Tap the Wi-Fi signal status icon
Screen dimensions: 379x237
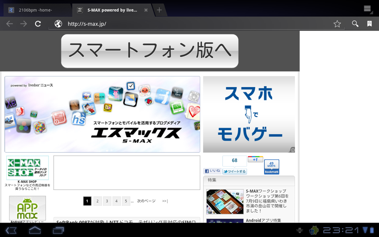click(365, 230)
